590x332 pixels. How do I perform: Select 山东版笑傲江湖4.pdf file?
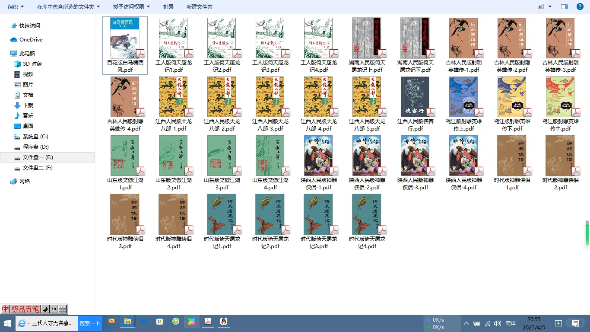pos(270,163)
